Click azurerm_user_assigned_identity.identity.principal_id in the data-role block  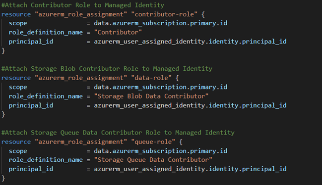coord(190,105)
